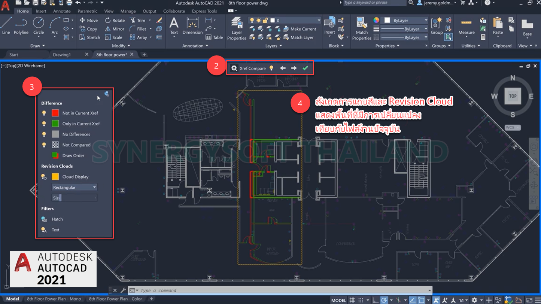Activate the Measure tool

coord(465,26)
